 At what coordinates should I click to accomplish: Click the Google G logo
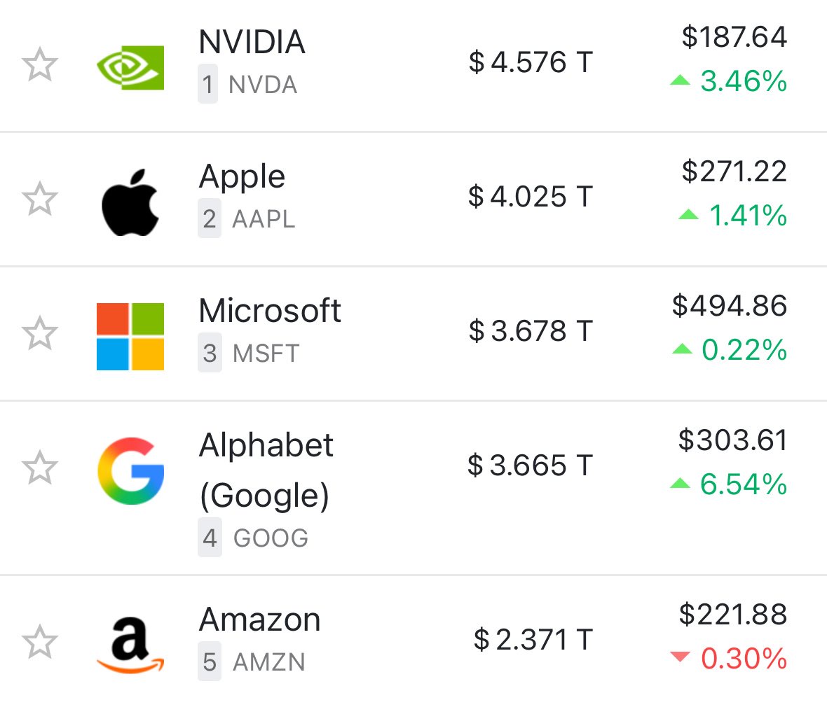click(130, 470)
